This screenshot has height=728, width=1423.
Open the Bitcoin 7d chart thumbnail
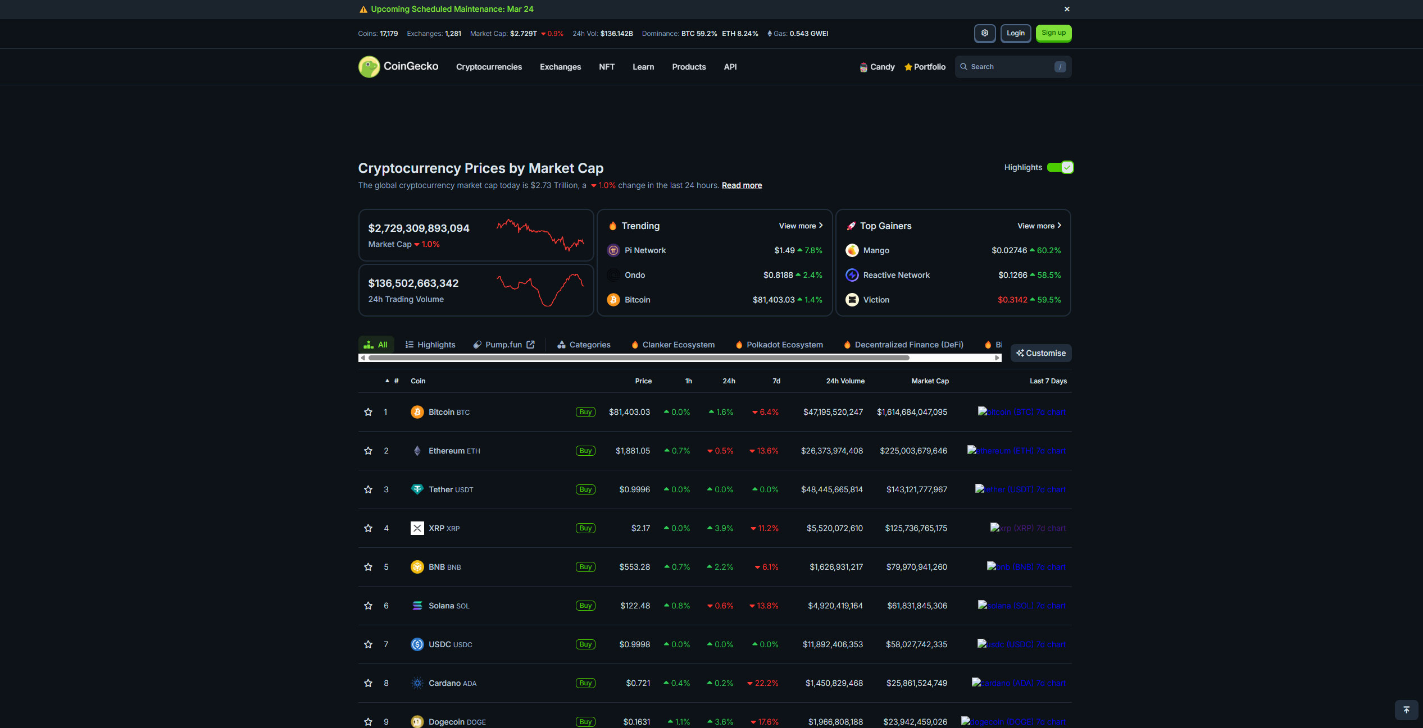1022,411
